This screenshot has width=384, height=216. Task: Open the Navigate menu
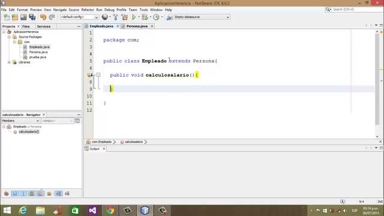(x=60, y=10)
